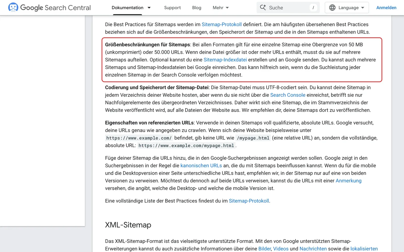Viewport: 404px width, 252px height.
Task: Click the search magnifier icon
Action: point(263,8)
